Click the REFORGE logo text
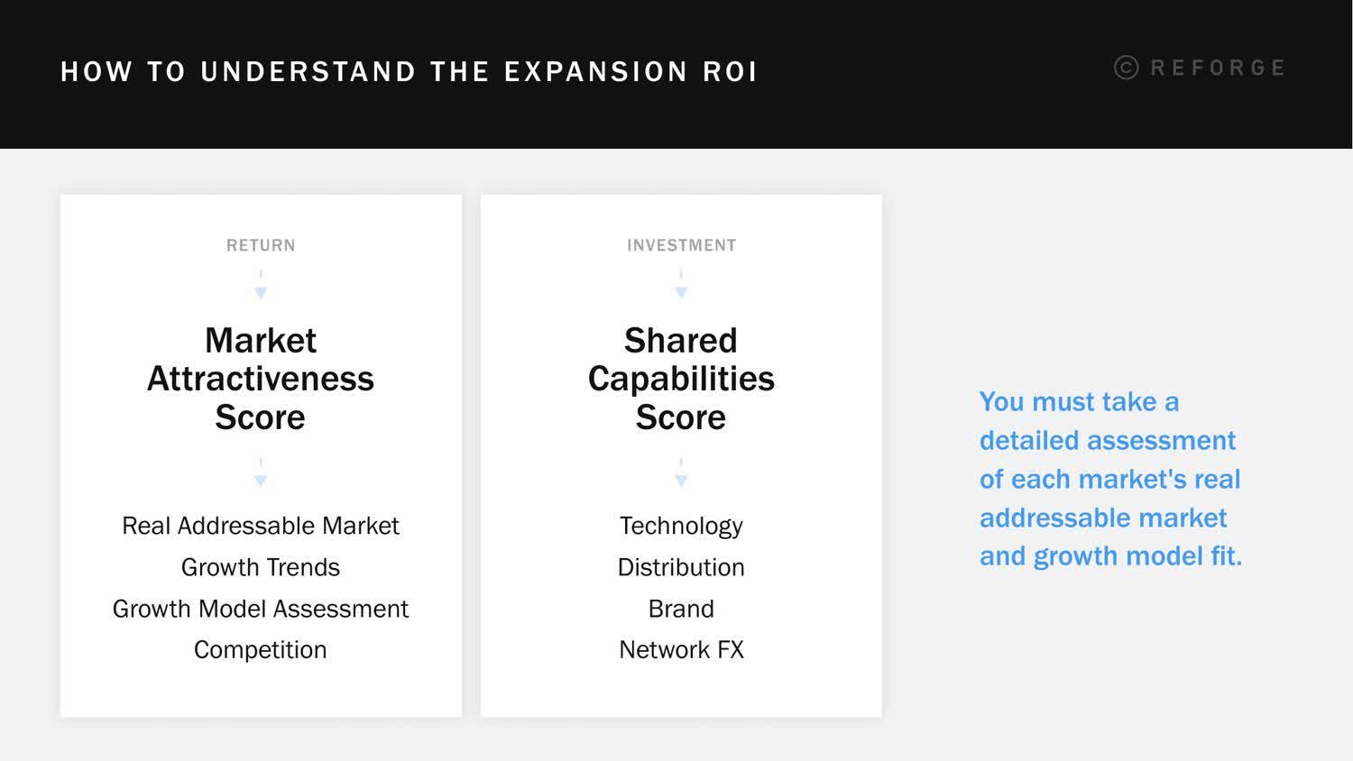This screenshot has height=761, width=1353. tap(1218, 68)
